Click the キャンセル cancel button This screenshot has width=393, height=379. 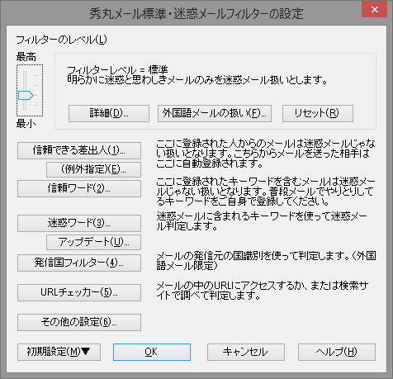pyautogui.click(x=246, y=352)
